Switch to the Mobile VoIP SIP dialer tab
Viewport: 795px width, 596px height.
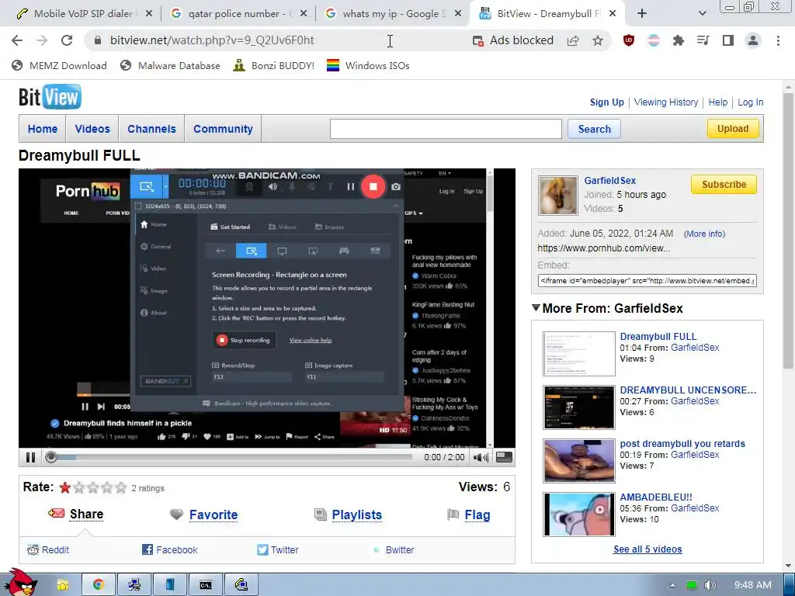84,14
